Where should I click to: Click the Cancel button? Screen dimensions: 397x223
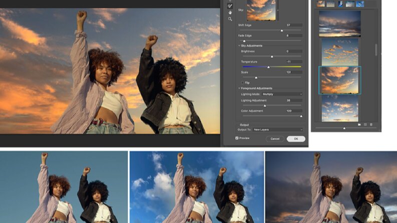(x=275, y=139)
